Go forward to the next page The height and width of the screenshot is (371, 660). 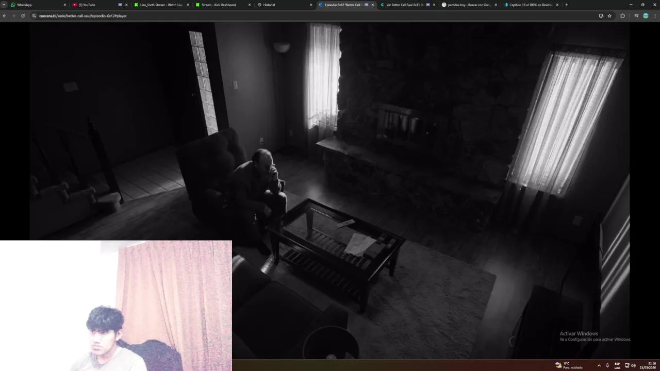(x=13, y=16)
